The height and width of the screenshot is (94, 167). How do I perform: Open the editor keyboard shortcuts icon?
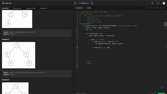[157, 8]
